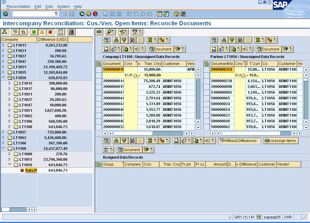This screenshot has width=310, height=223.
Task: Open the yellow question mark Help icon
Action: (176, 14)
